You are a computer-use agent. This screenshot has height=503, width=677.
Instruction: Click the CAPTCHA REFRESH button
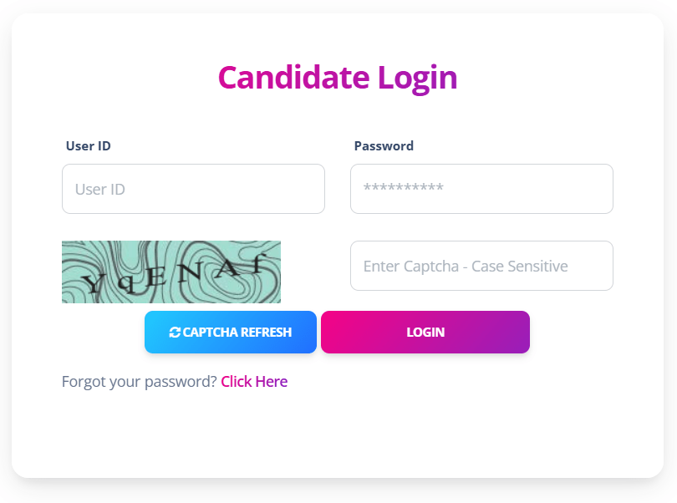(x=231, y=332)
